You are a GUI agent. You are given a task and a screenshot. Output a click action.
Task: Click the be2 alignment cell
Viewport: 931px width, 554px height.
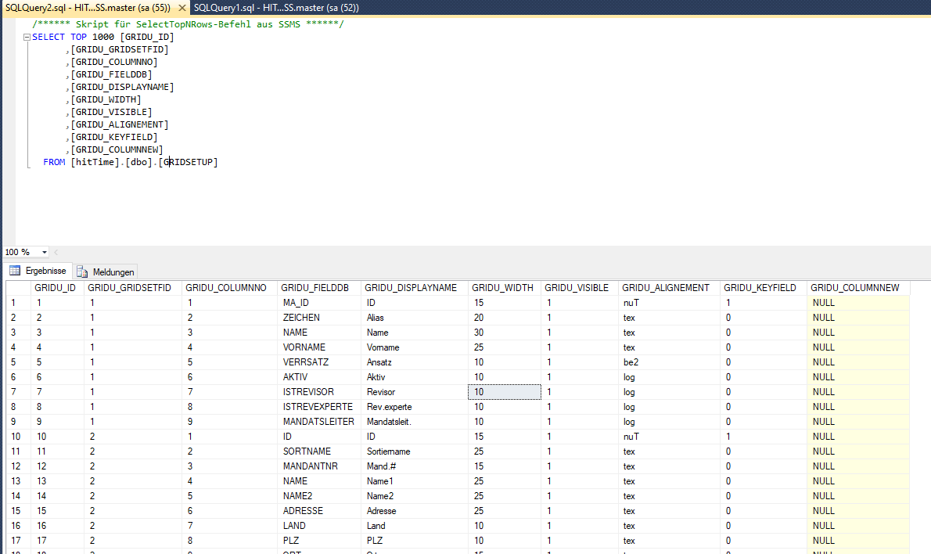(630, 362)
